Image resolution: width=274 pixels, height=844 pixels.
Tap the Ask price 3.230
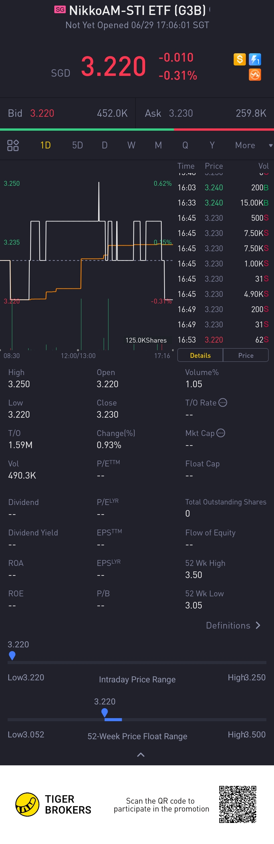pyautogui.click(x=181, y=113)
